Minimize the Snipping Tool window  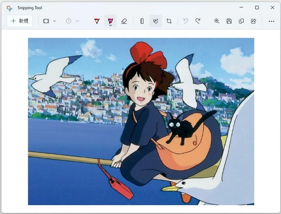tap(241, 7)
